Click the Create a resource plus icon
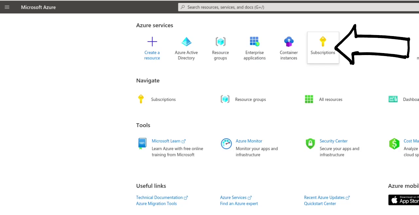This screenshot has height=215, width=419. [x=152, y=42]
